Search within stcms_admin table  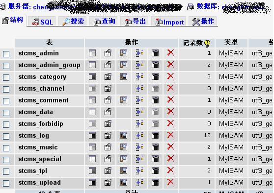pos(124,53)
